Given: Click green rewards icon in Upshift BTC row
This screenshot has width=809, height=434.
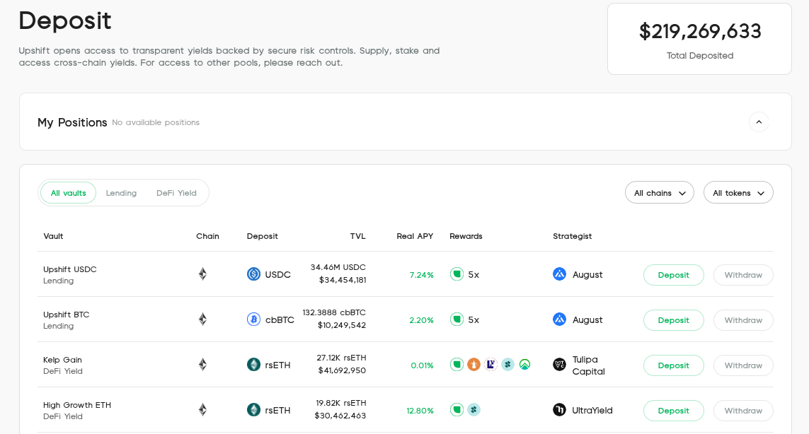Looking at the screenshot, I should coord(457,319).
